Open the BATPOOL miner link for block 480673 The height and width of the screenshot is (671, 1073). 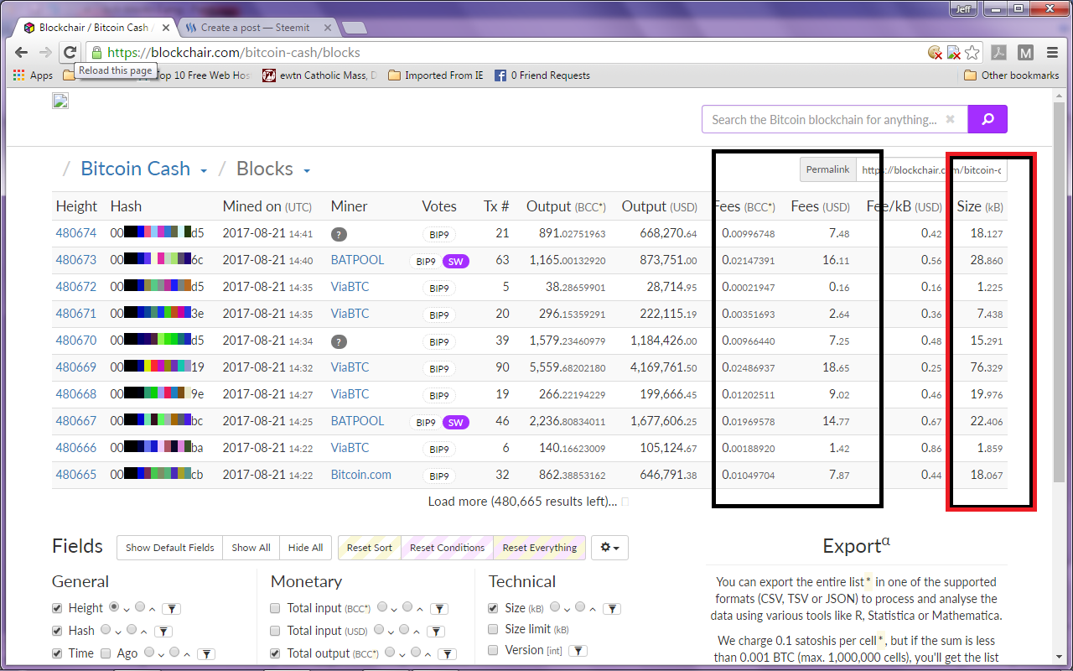(357, 260)
